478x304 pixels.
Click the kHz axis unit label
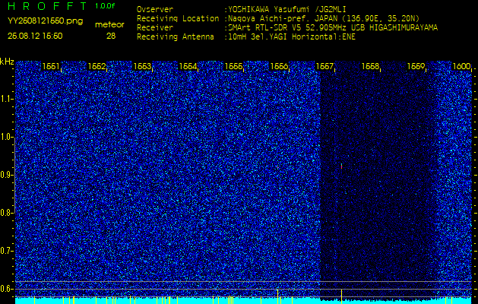[7, 62]
